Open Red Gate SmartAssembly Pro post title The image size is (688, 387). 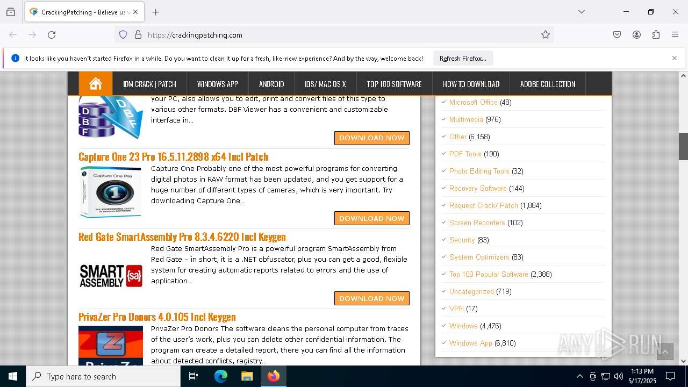point(182,236)
